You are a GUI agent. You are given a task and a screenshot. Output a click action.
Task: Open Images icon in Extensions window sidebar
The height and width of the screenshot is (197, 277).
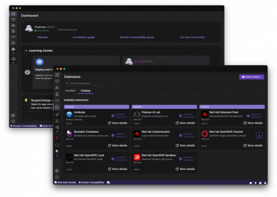point(57,94)
